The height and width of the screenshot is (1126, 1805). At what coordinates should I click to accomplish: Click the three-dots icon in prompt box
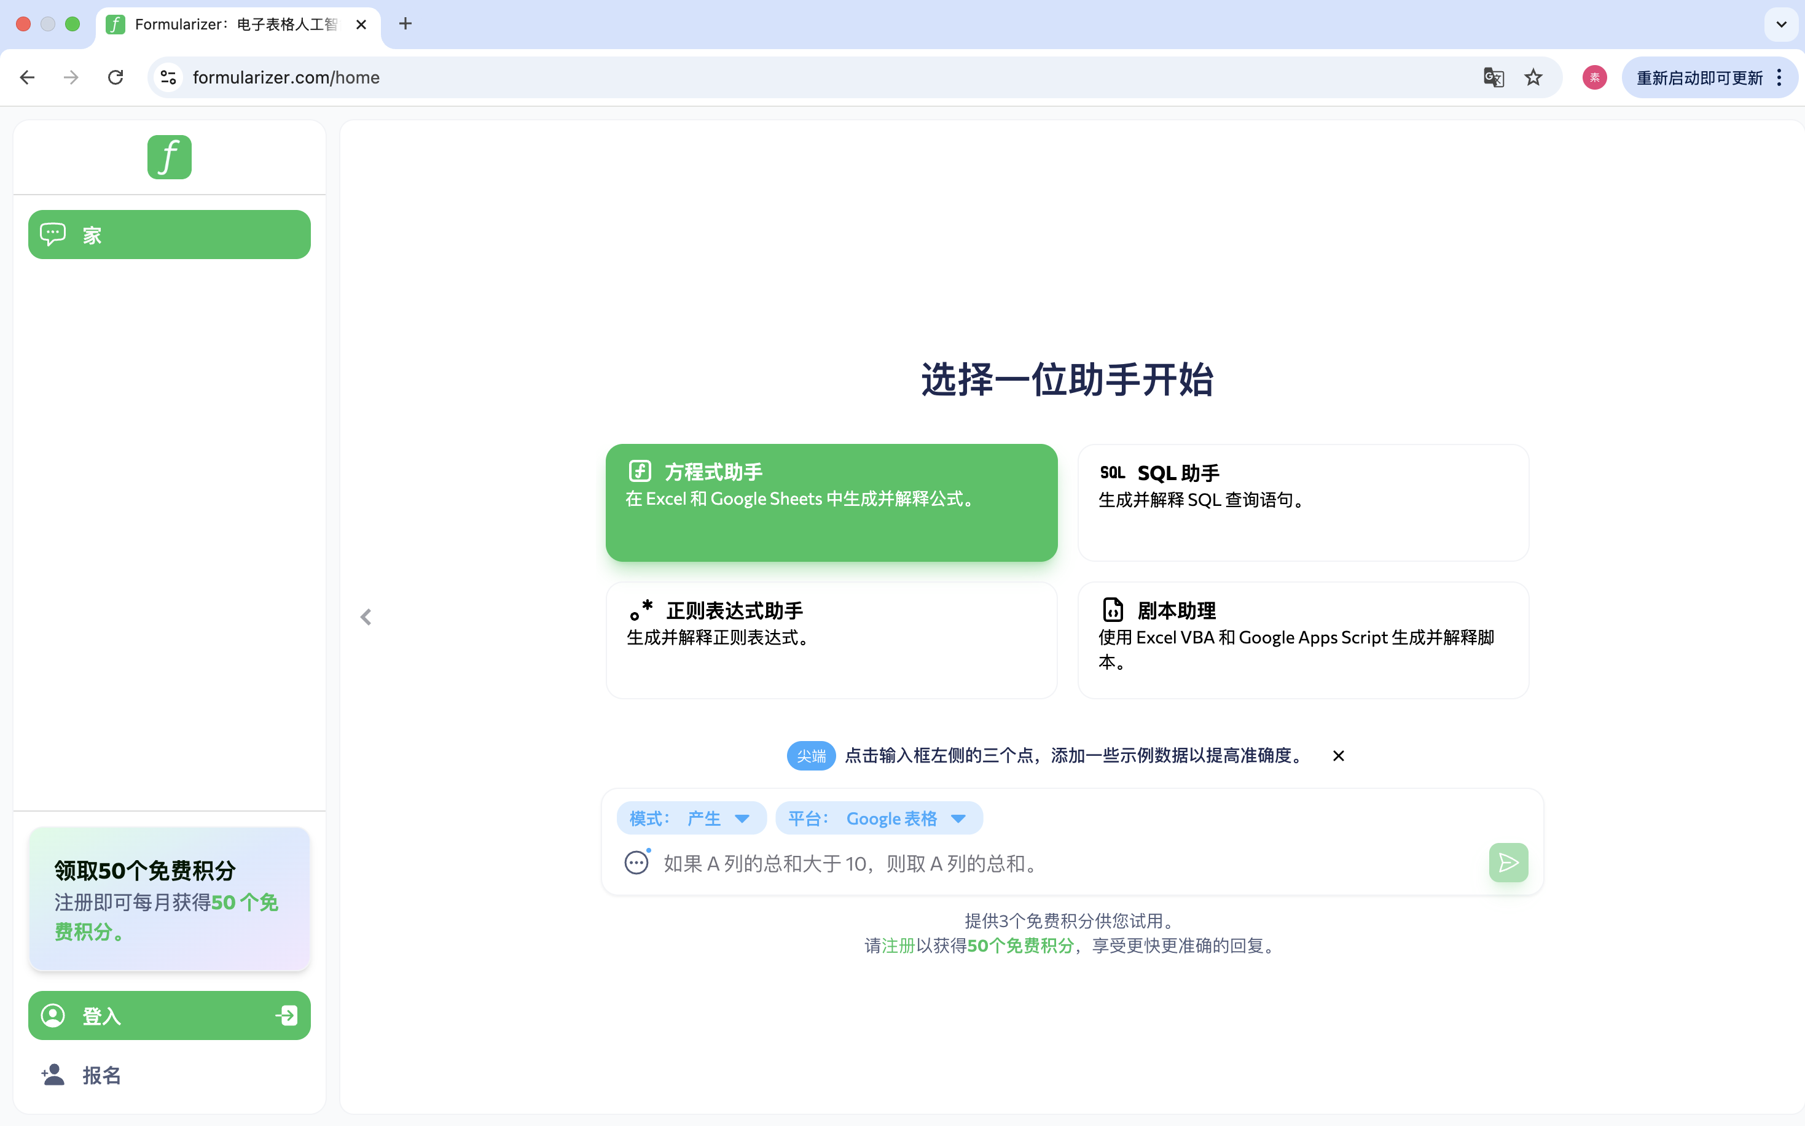pyautogui.click(x=636, y=863)
